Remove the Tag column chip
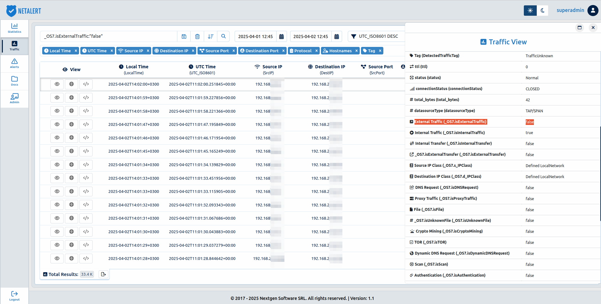Image resolution: width=601 pixels, height=304 pixels. tap(380, 51)
